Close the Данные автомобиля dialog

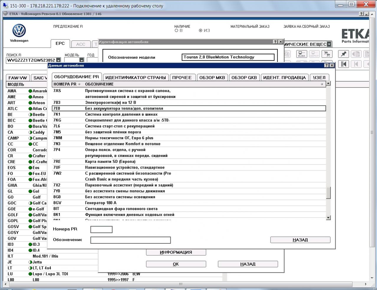tap(332, 66)
